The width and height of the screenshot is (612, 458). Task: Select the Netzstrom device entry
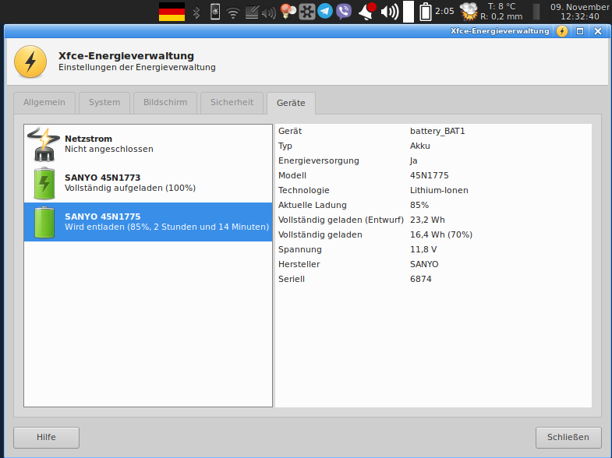148,143
